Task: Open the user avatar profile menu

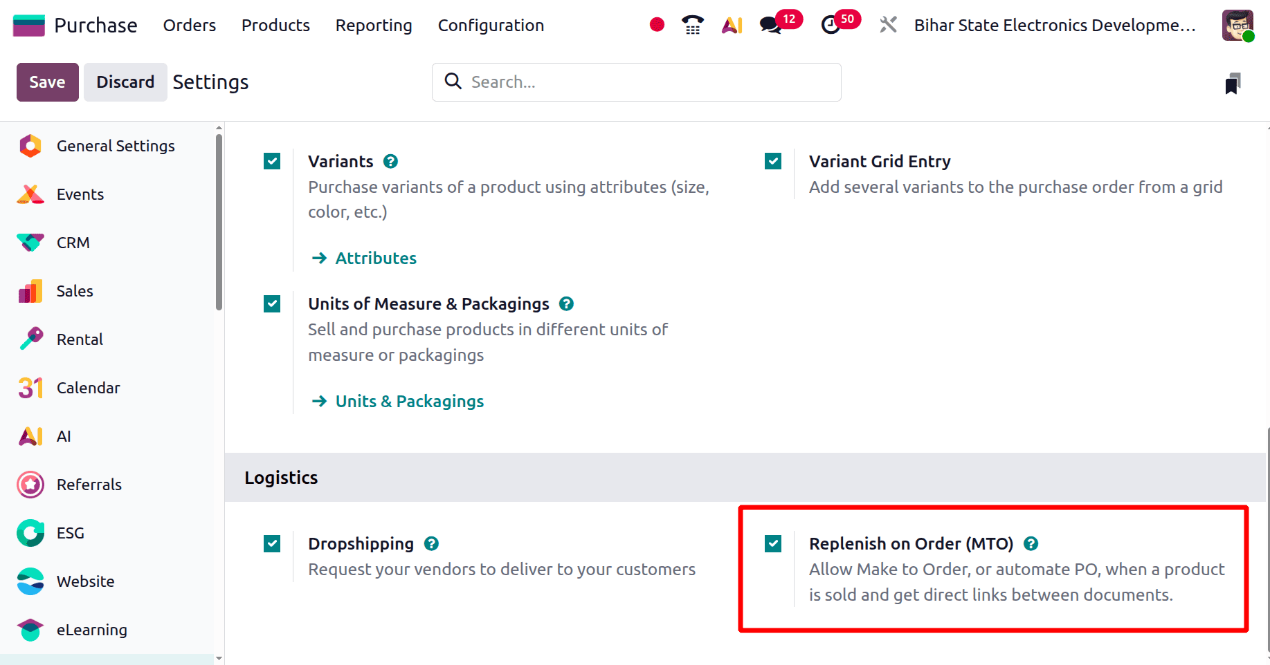Action: pyautogui.click(x=1237, y=24)
